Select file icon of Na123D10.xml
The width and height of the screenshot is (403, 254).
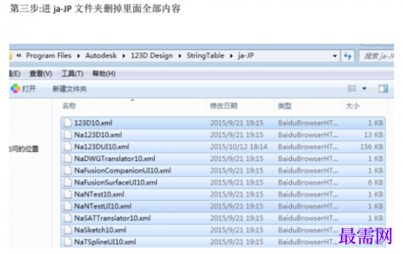(x=68, y=134)
